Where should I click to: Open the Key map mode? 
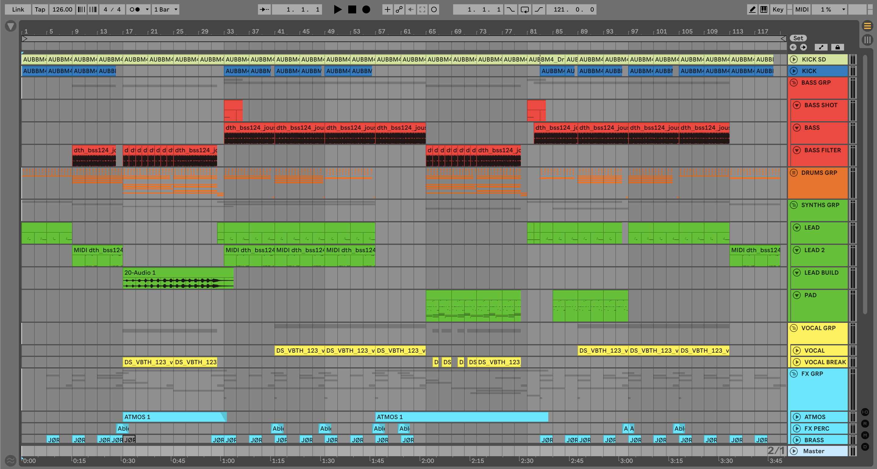click(778, 9)
